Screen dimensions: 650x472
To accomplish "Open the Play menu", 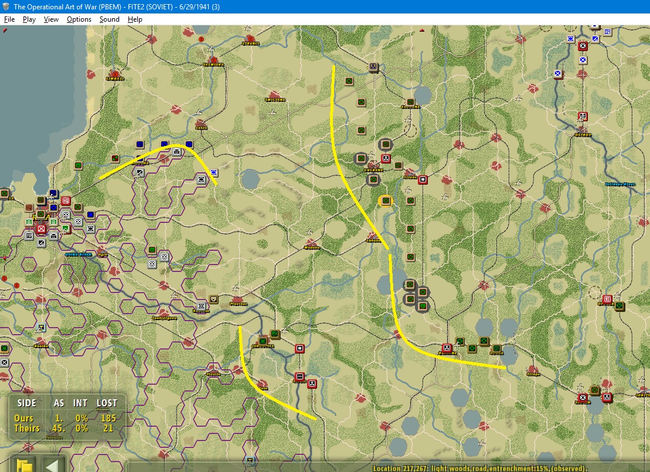I will point(29,19).
